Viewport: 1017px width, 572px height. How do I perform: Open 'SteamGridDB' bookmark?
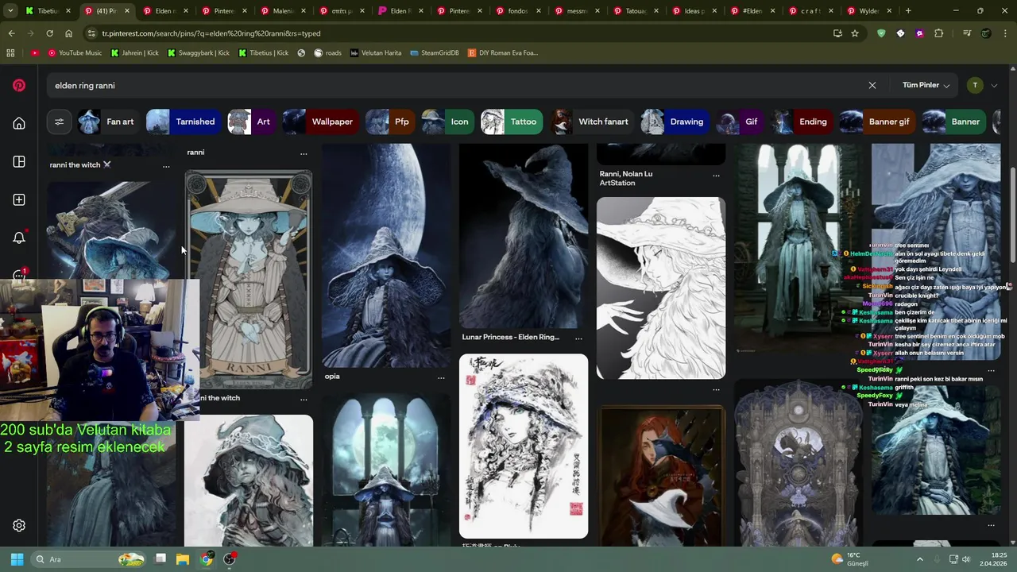point(435,52)
